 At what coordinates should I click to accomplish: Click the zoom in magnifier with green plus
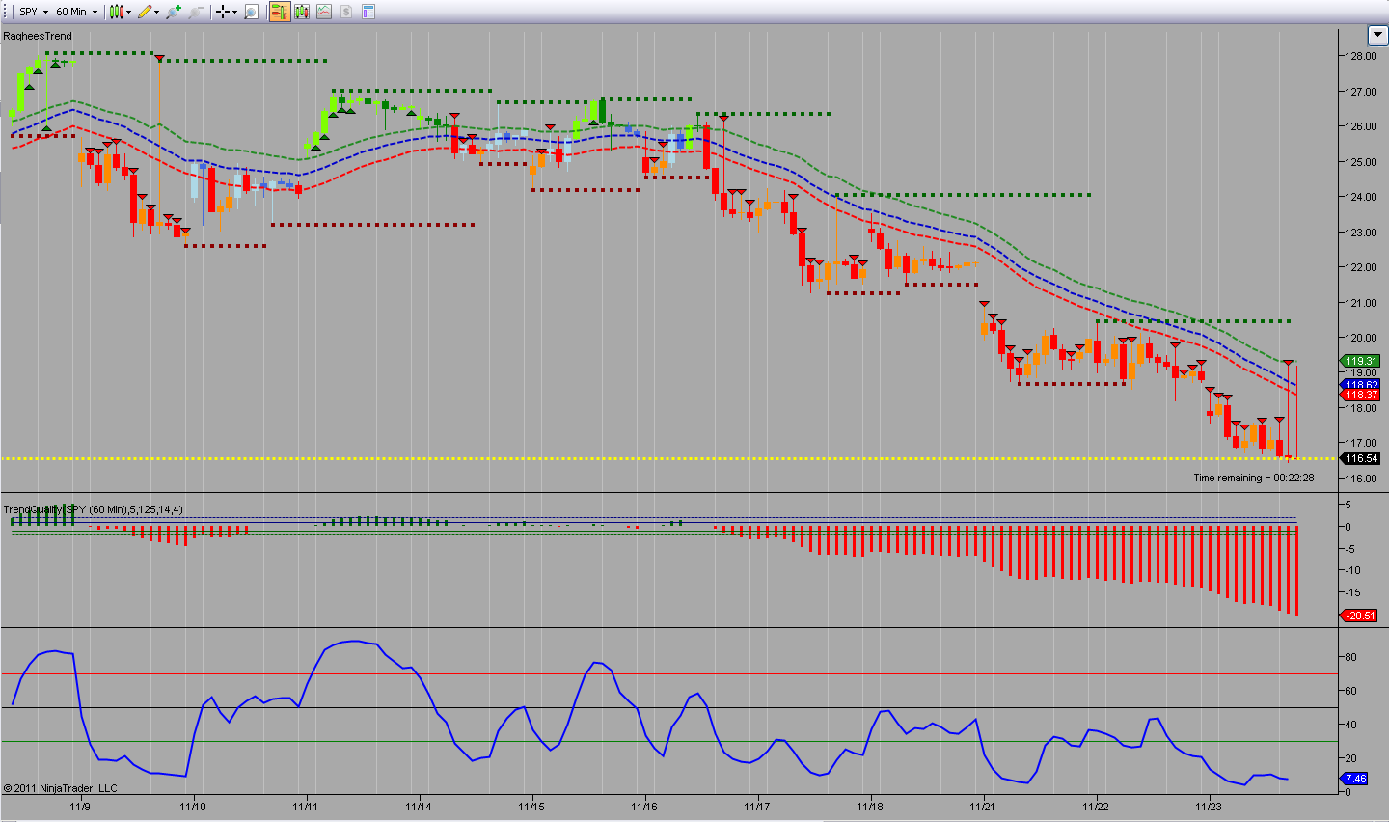pos(173,12)
